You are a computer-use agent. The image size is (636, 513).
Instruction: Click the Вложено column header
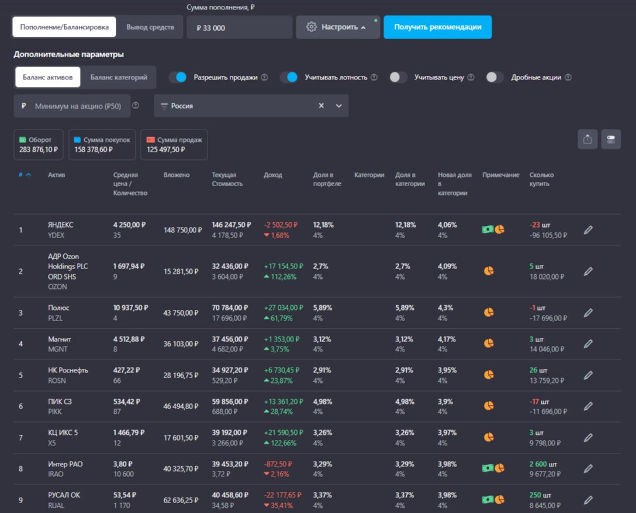pyautogui.click(x=177, y=175)
